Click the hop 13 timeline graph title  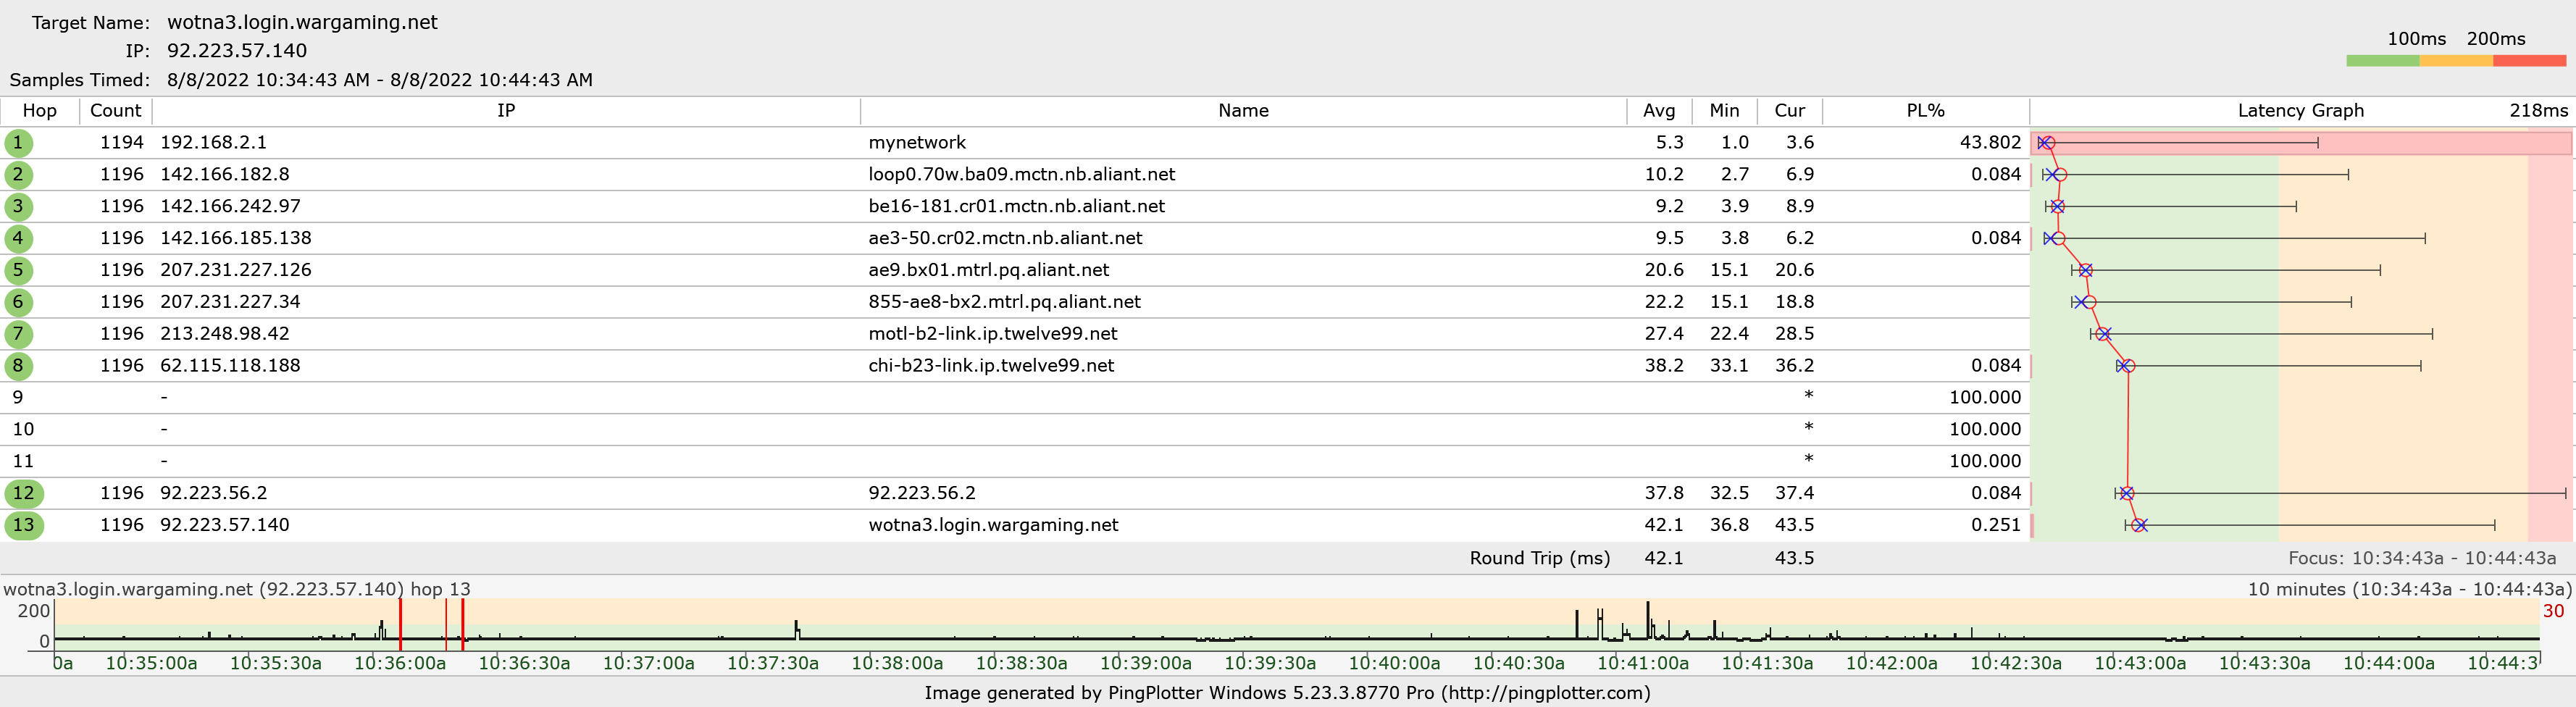pos(237,590)
